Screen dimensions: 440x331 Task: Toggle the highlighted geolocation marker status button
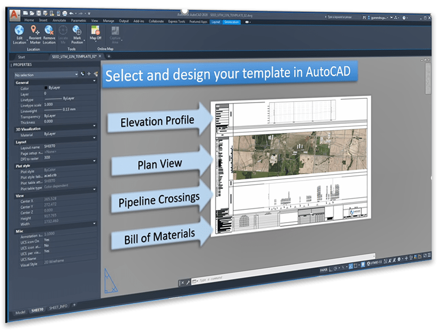362,265
